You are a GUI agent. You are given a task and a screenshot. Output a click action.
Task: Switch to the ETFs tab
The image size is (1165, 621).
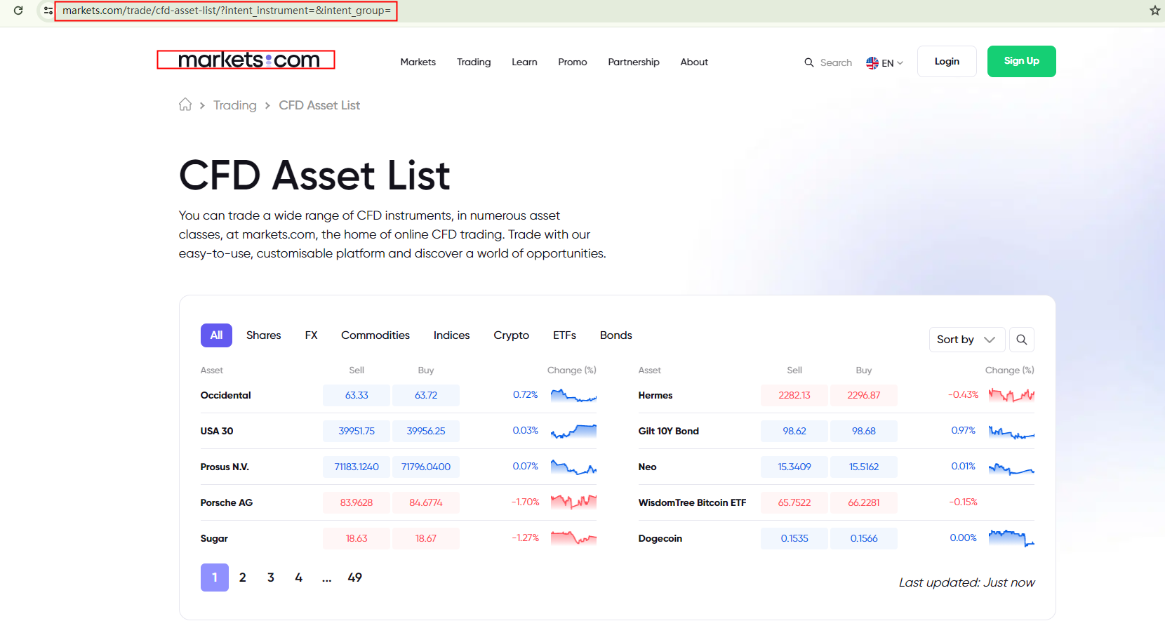[564, 335]
